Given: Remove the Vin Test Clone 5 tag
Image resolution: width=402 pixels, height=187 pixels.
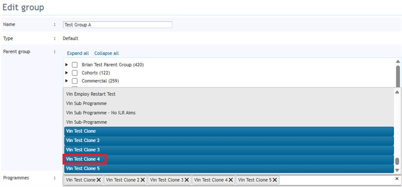Looking at the screenshot, I should coord(274,180).
